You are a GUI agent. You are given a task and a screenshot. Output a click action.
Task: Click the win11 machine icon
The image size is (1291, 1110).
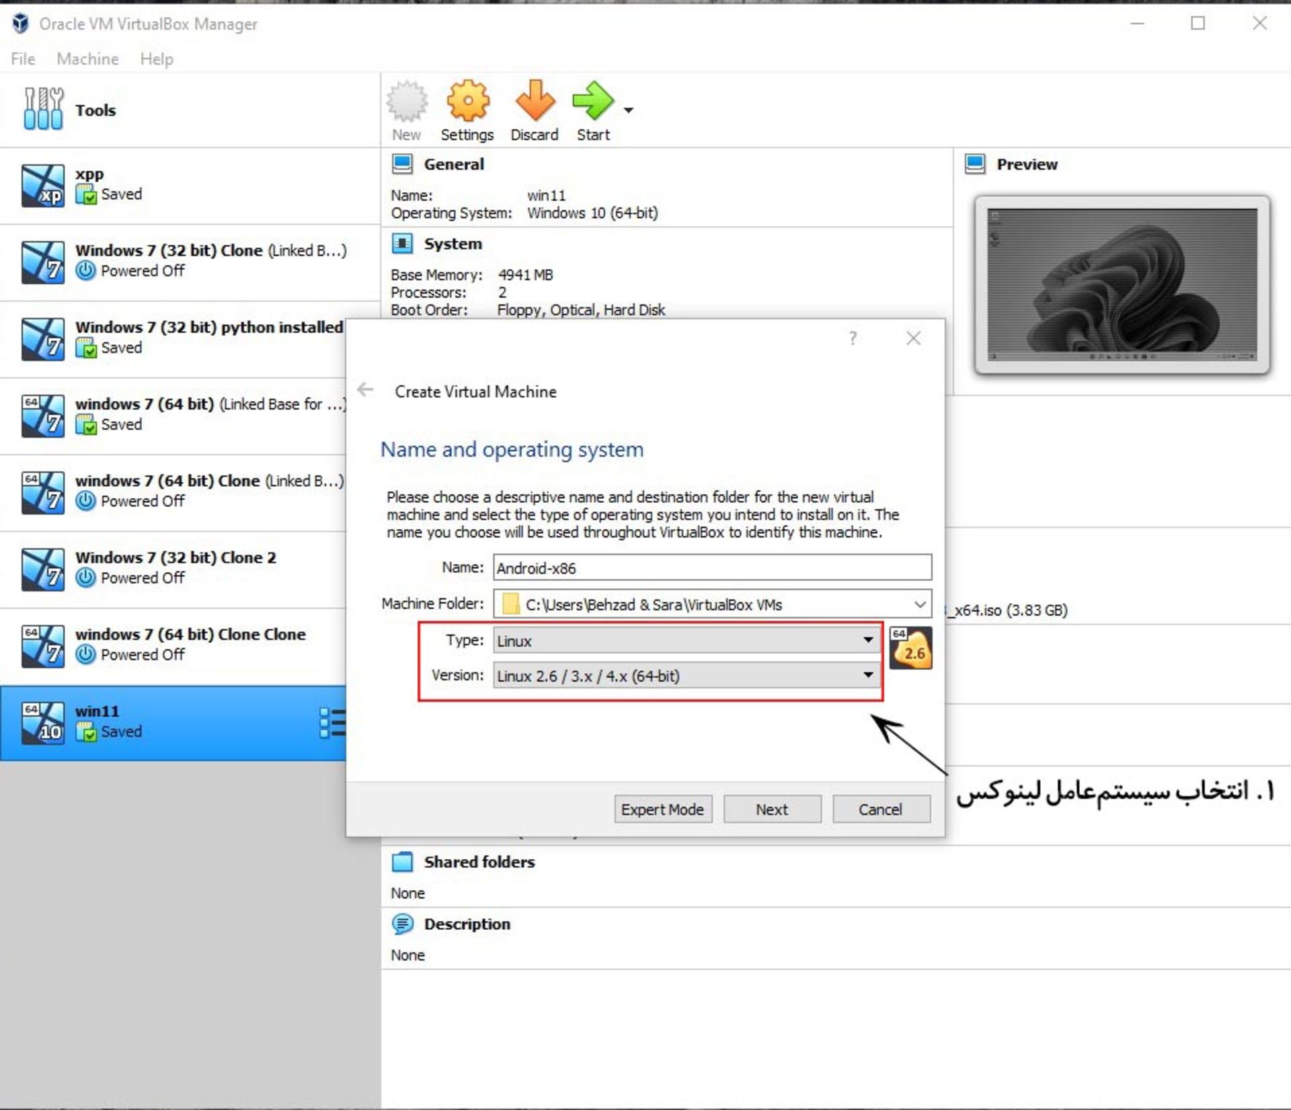tap(43, 723)
